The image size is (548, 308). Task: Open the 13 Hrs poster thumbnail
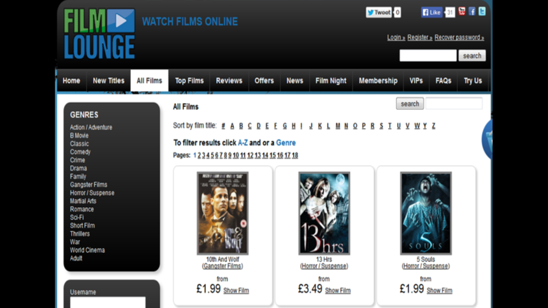pos(324,213)
